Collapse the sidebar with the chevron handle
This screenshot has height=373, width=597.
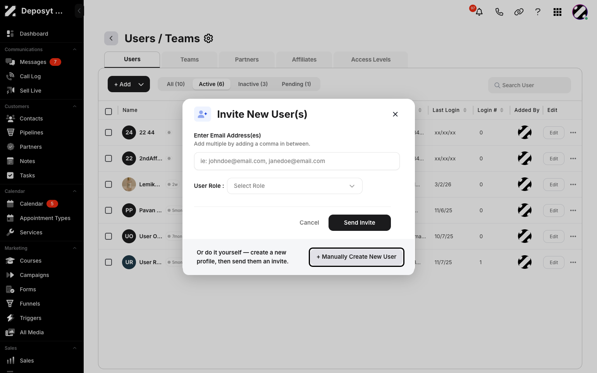(x=79, y=11)
